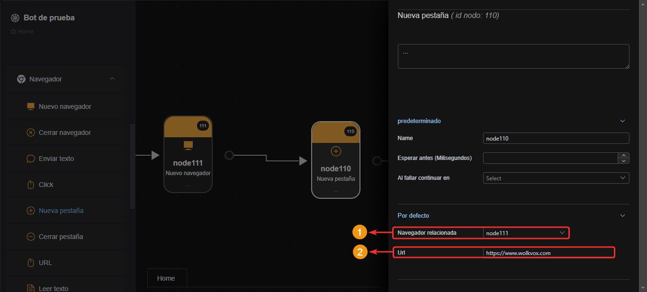Click the 111 badge on node111
This screenshot has height=292, width=647.
[x=203, y=126]
